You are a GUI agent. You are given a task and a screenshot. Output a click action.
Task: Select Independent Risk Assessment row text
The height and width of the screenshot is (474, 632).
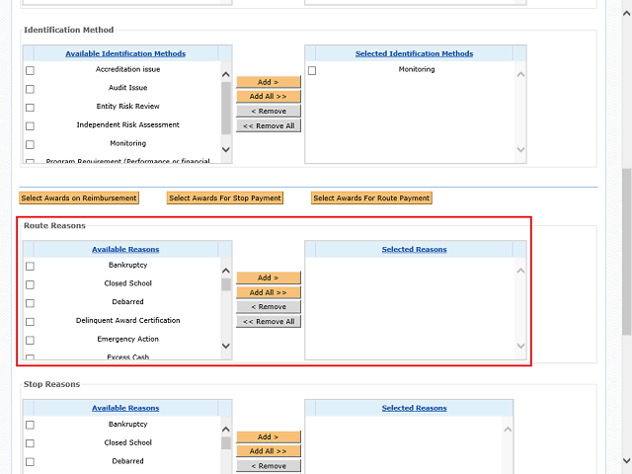coord(127,125)
